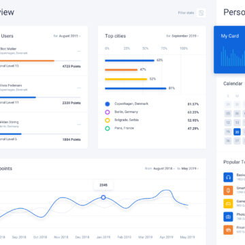245x245 pixels.
Task: Click the Filter stats icon button
Action: click(201, 13)
